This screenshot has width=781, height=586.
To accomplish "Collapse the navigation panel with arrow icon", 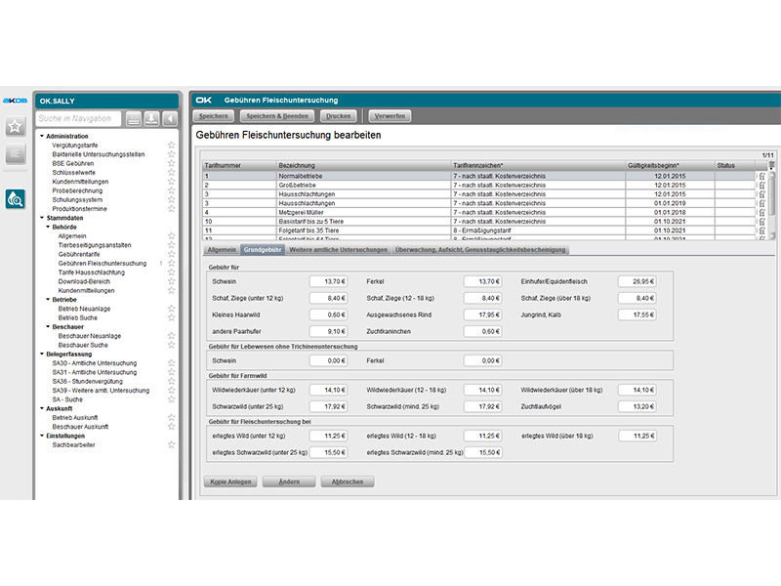I will (x=170, y=119).
